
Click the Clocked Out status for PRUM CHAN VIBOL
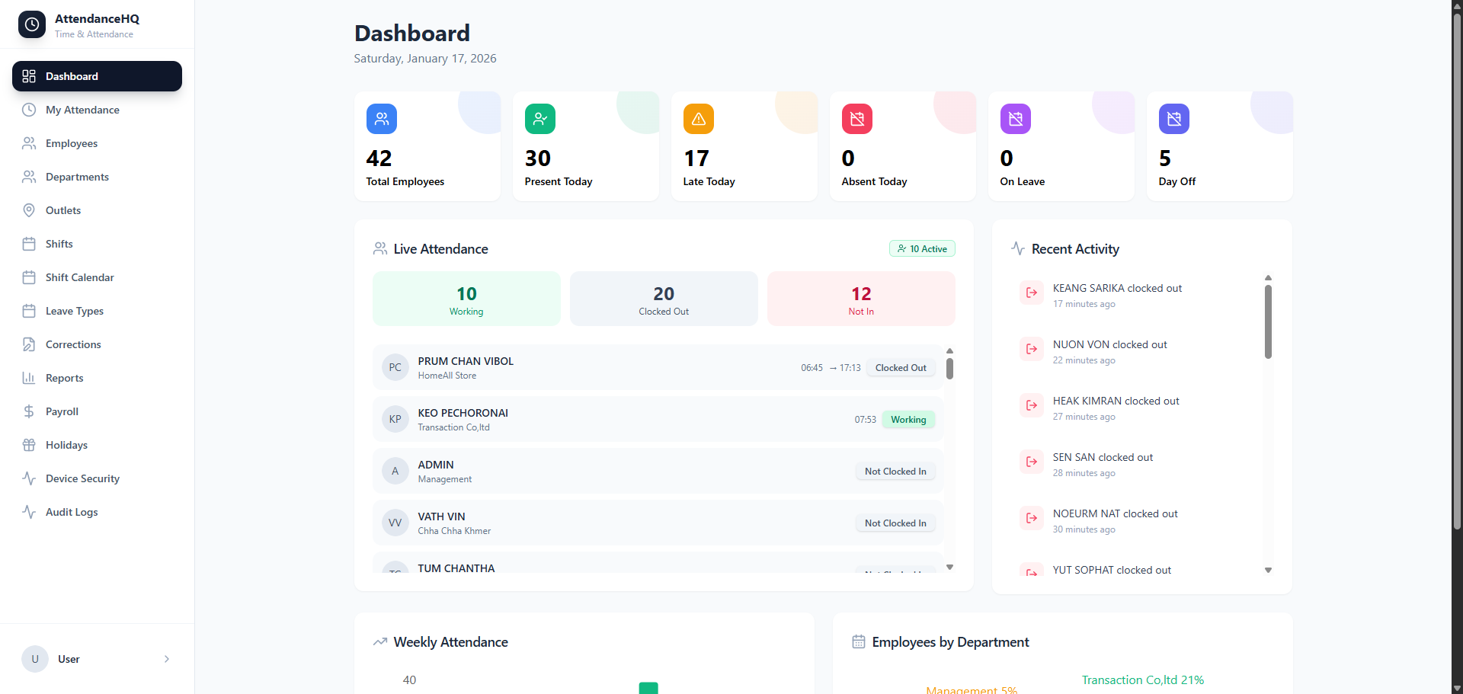click(x=901, y=368)
